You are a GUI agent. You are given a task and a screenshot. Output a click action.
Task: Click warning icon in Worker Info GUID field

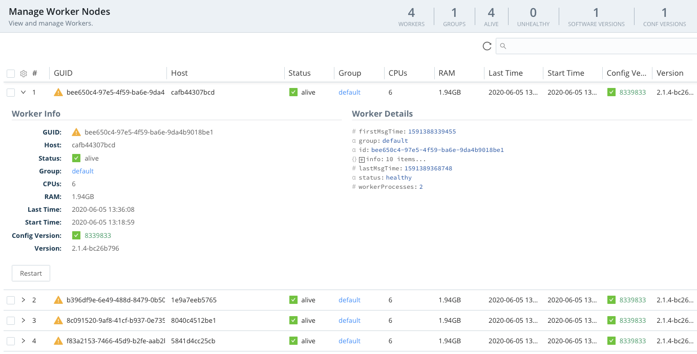point(76,132)
